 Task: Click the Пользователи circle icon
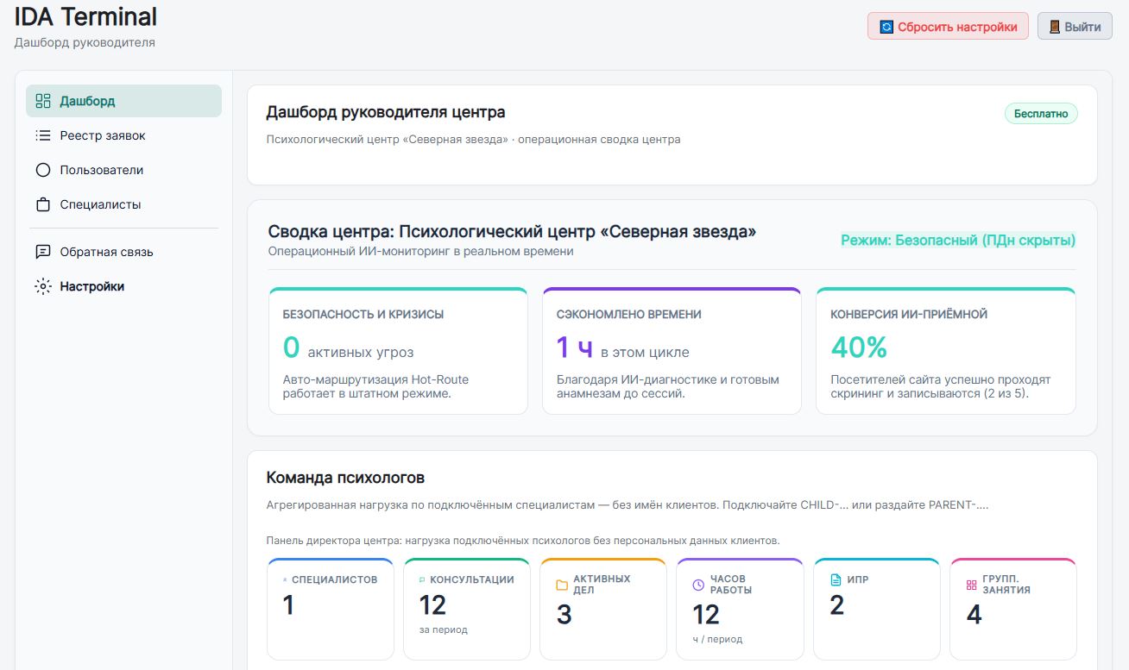[43, 170]
